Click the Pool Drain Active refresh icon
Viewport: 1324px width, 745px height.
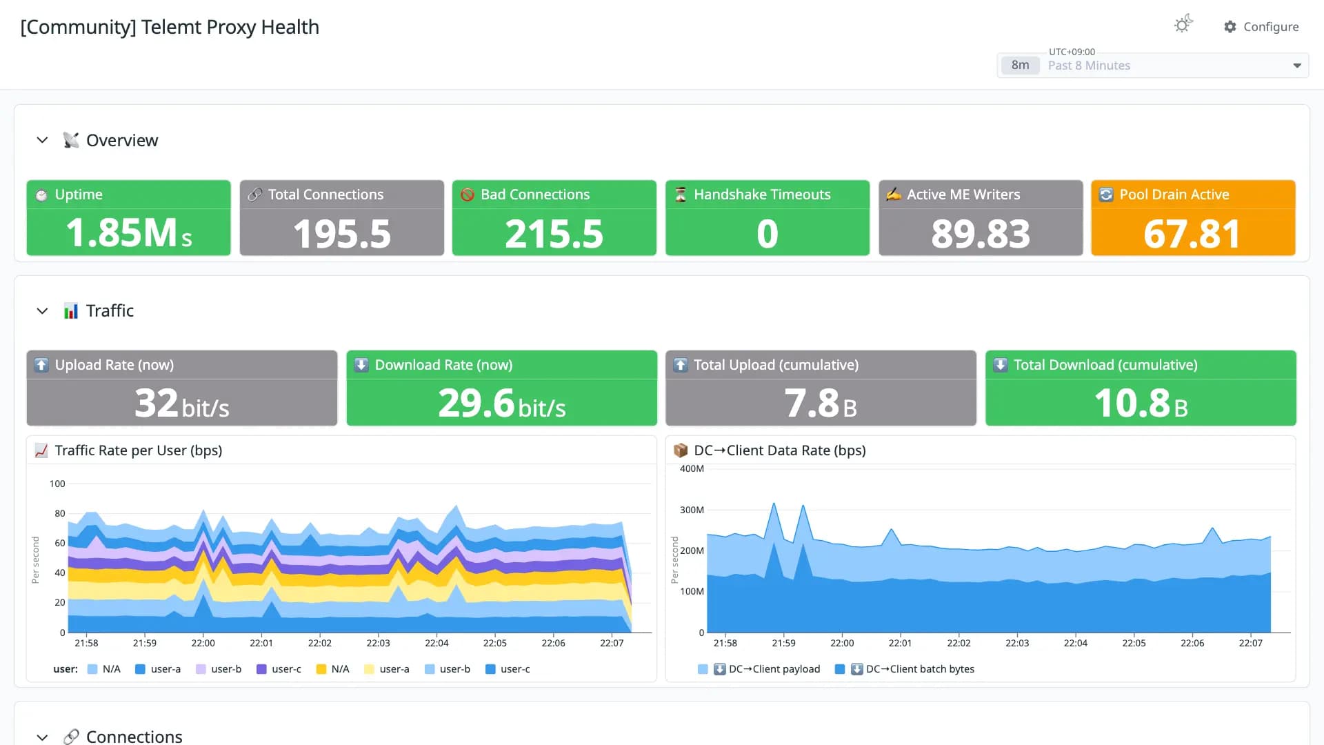point(1106,195)
